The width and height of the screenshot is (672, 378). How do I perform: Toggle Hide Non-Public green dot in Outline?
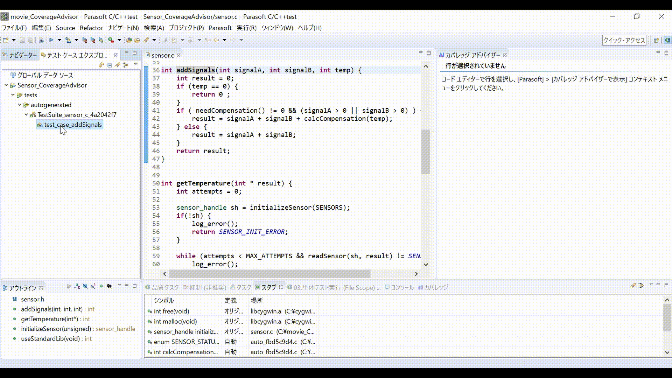pos(101,286)
